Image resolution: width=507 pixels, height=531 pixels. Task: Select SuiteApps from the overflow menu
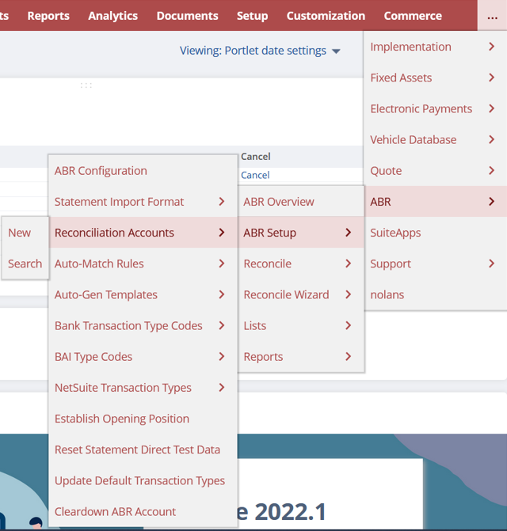tap(395, 233)
